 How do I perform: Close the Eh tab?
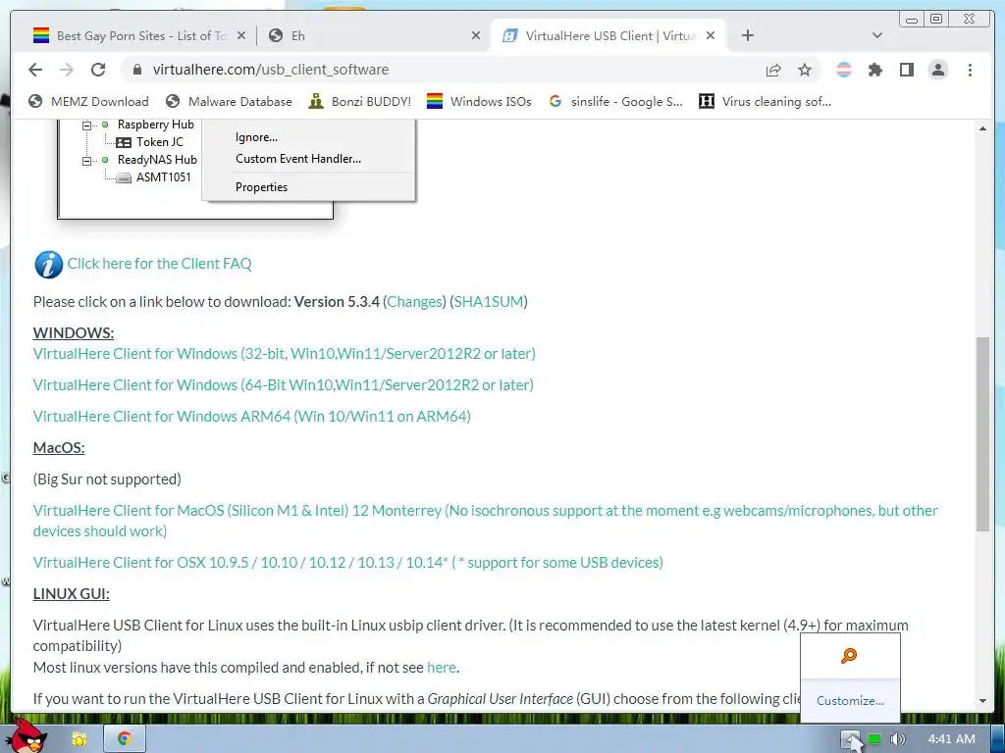click(476, 36)
